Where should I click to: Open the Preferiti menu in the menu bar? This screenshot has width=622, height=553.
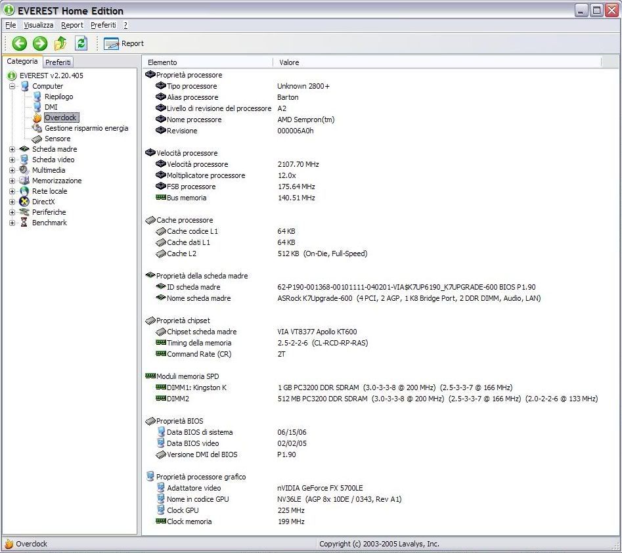click(104, 25)
